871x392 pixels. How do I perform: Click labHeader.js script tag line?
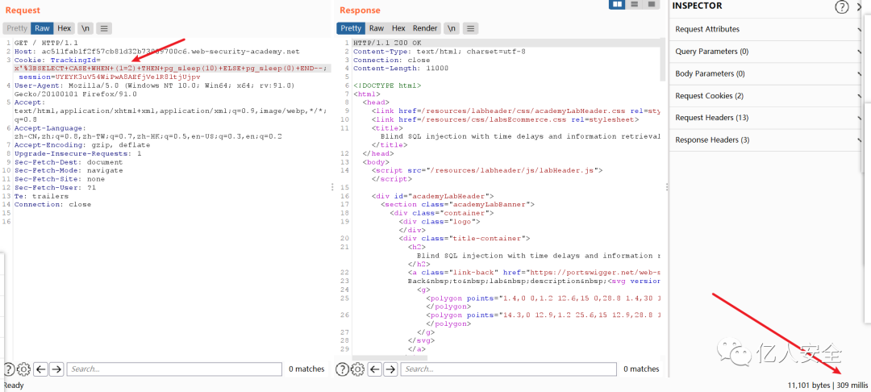pos(487,170)
